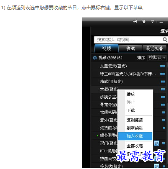
Task: Select channel 特工008(蓝光/人间兵器3
Action: pos(128,74)
